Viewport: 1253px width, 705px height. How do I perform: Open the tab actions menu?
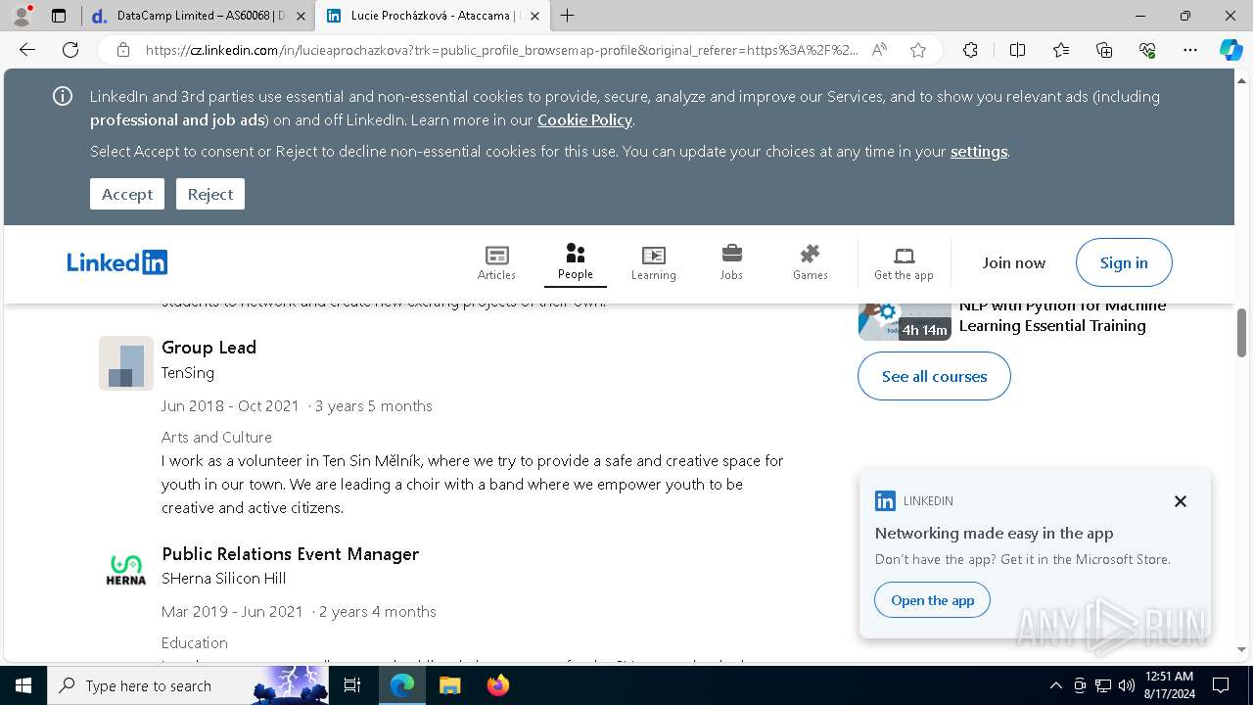[59, 16]
